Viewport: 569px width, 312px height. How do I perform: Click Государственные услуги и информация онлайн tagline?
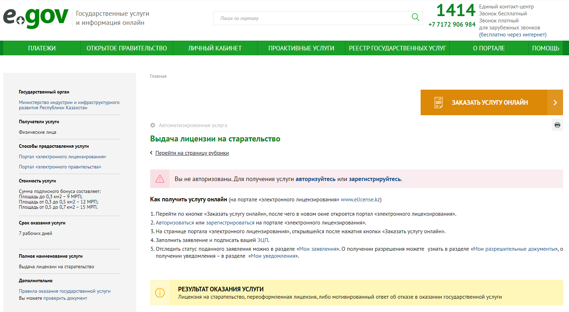tap(113, 18)
